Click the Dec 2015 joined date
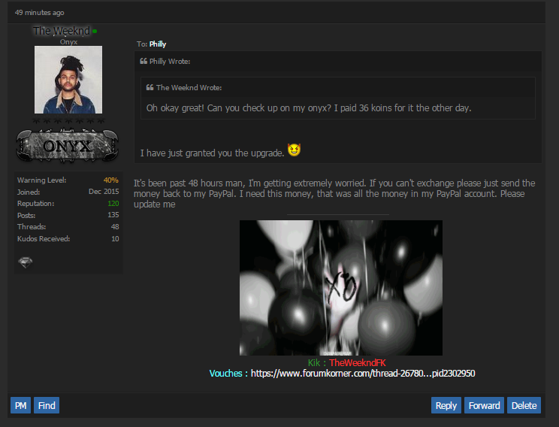559x427 pixels. tap(104, 192)
